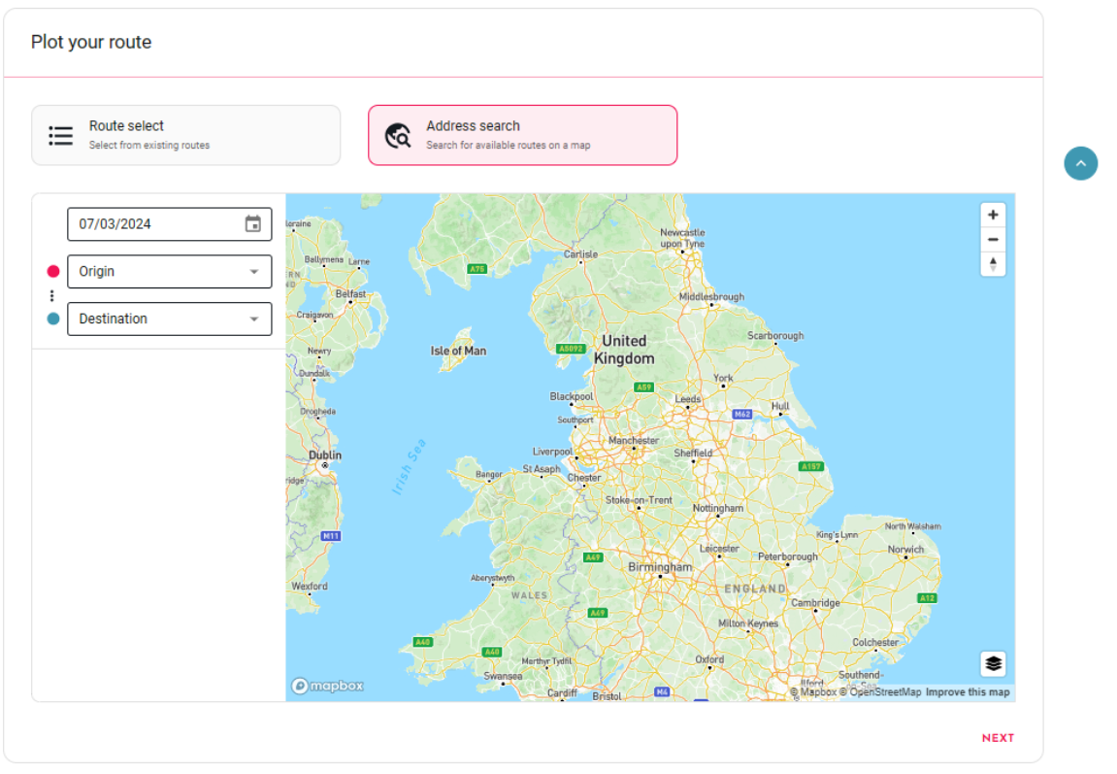Click the three-dot waypoint connector
This screenshot has width=1117, height=774.
[x=52, y=295]
